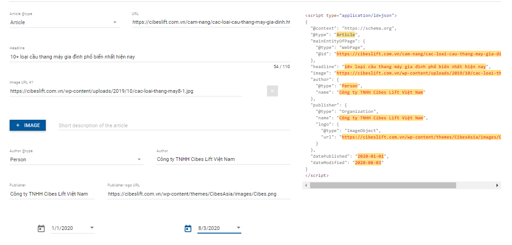Click highlighted "Article" in the JSON code

click(345, 35)
